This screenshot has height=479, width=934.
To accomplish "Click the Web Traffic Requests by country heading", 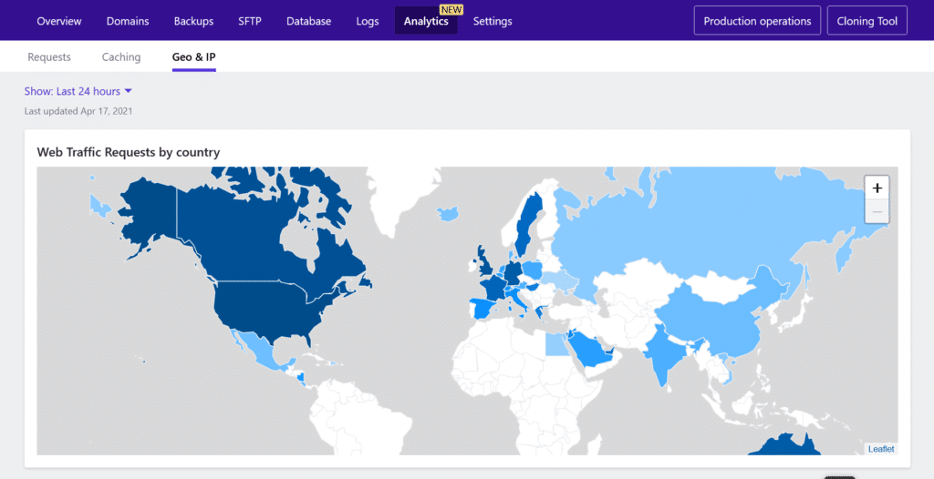I will pos(128,152).
